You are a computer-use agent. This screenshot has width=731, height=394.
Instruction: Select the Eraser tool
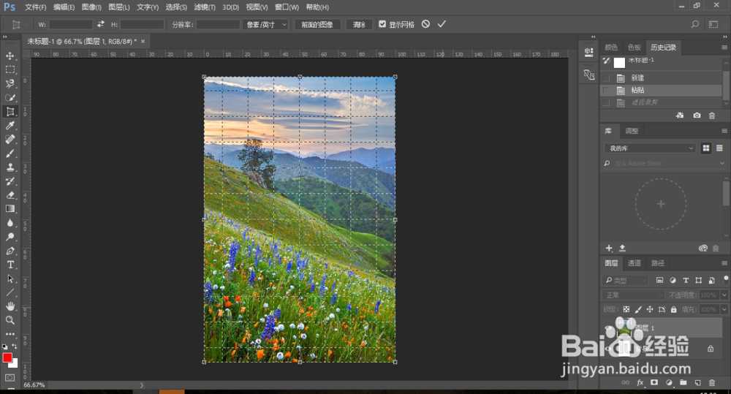pos(10,195)
